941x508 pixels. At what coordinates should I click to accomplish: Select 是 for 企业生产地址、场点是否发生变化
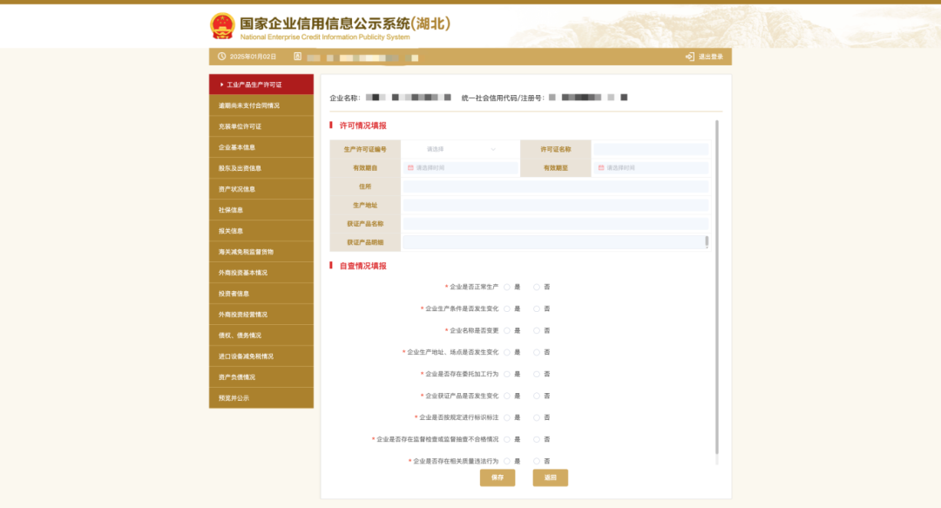click(507, 353)
